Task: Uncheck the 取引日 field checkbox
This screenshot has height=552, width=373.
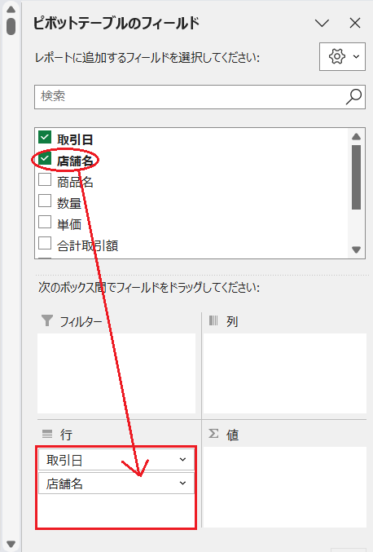Action: pyautogui.click(x=45, y=138)
